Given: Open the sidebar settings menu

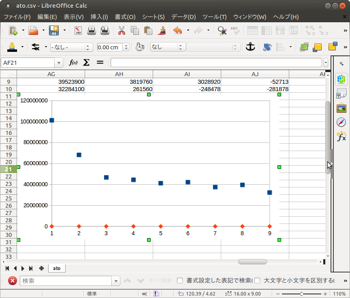Looking at the screenshot, I should (x=341, y=64).
